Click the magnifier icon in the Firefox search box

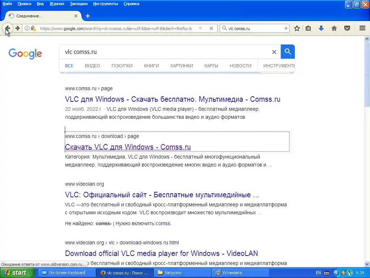224,28
